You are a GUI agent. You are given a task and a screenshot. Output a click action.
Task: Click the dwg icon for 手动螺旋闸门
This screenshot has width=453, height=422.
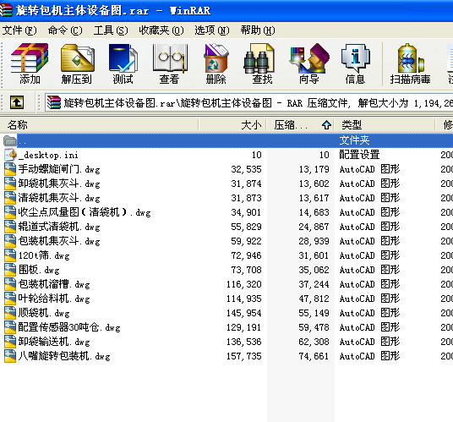tap(10, 169)
